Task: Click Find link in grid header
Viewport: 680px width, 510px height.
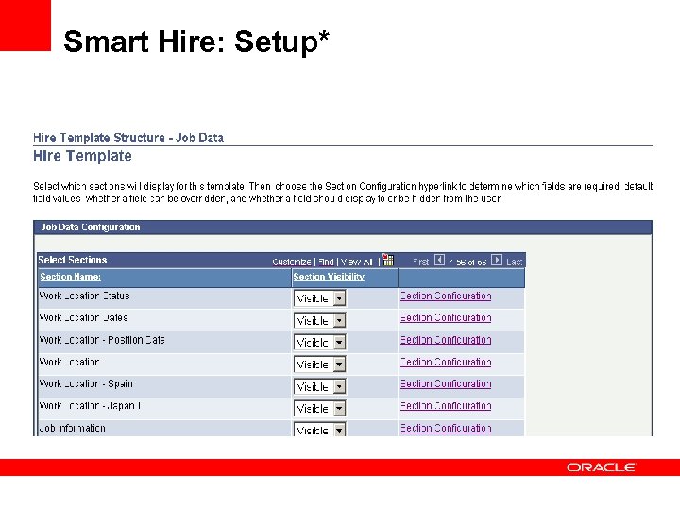Action: [326, 262]
